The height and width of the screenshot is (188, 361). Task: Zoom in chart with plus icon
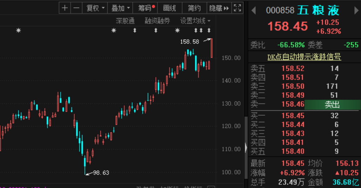(65, 8)
